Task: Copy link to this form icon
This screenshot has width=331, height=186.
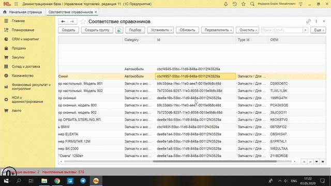Action: click(x=308, y=21)
